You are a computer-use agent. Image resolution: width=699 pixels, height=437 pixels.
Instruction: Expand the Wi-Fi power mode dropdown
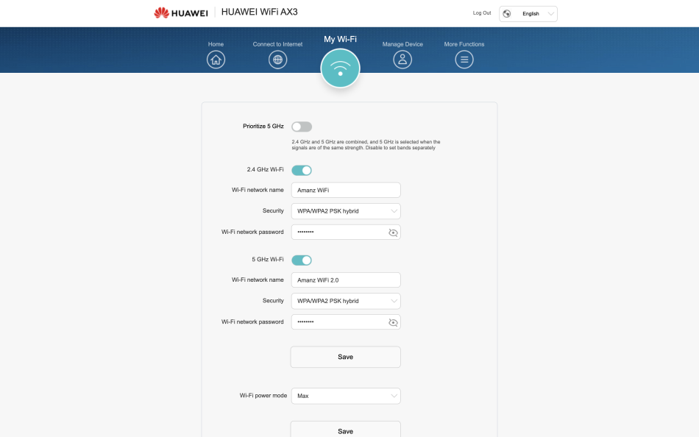click(346, 396)
